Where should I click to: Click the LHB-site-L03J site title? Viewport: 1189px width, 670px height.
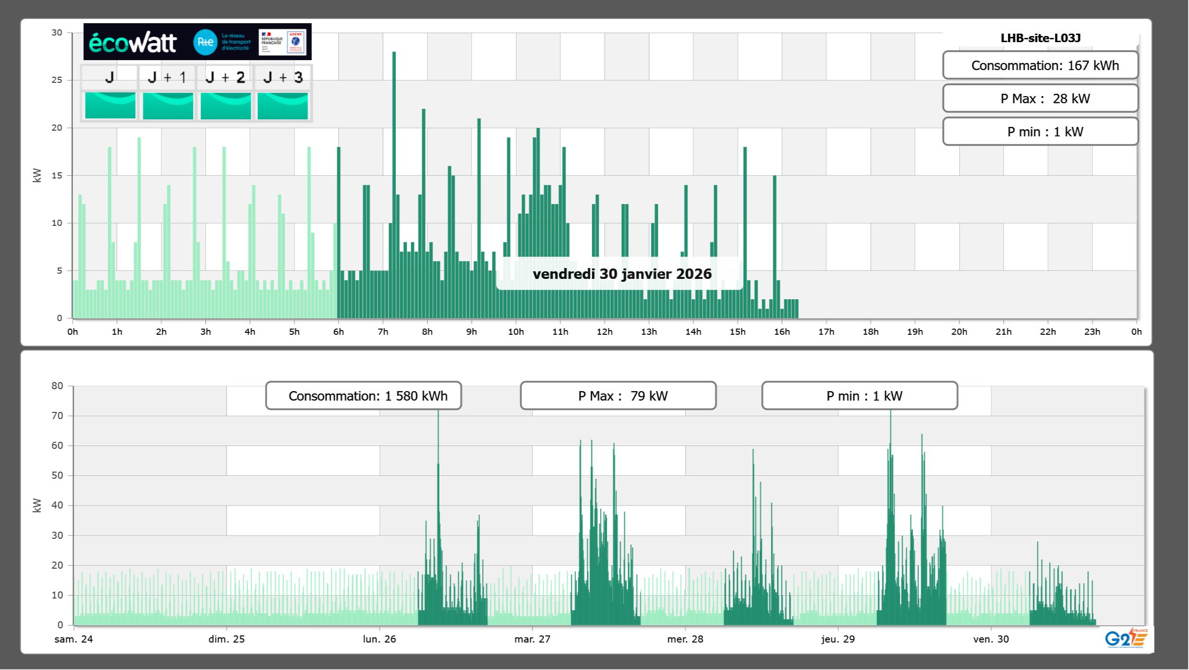point(1040,38)
